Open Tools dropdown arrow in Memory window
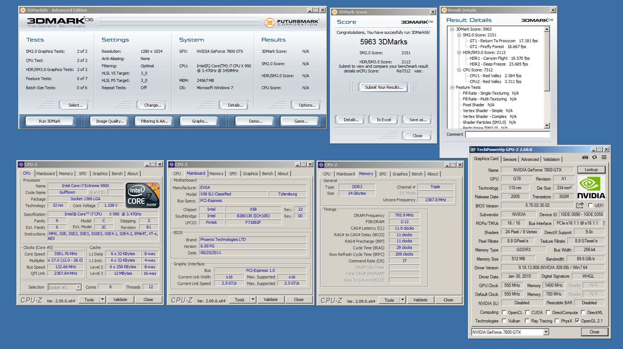Image resolution: width=623 pixels, height=349 pixels. click(403, 300)
